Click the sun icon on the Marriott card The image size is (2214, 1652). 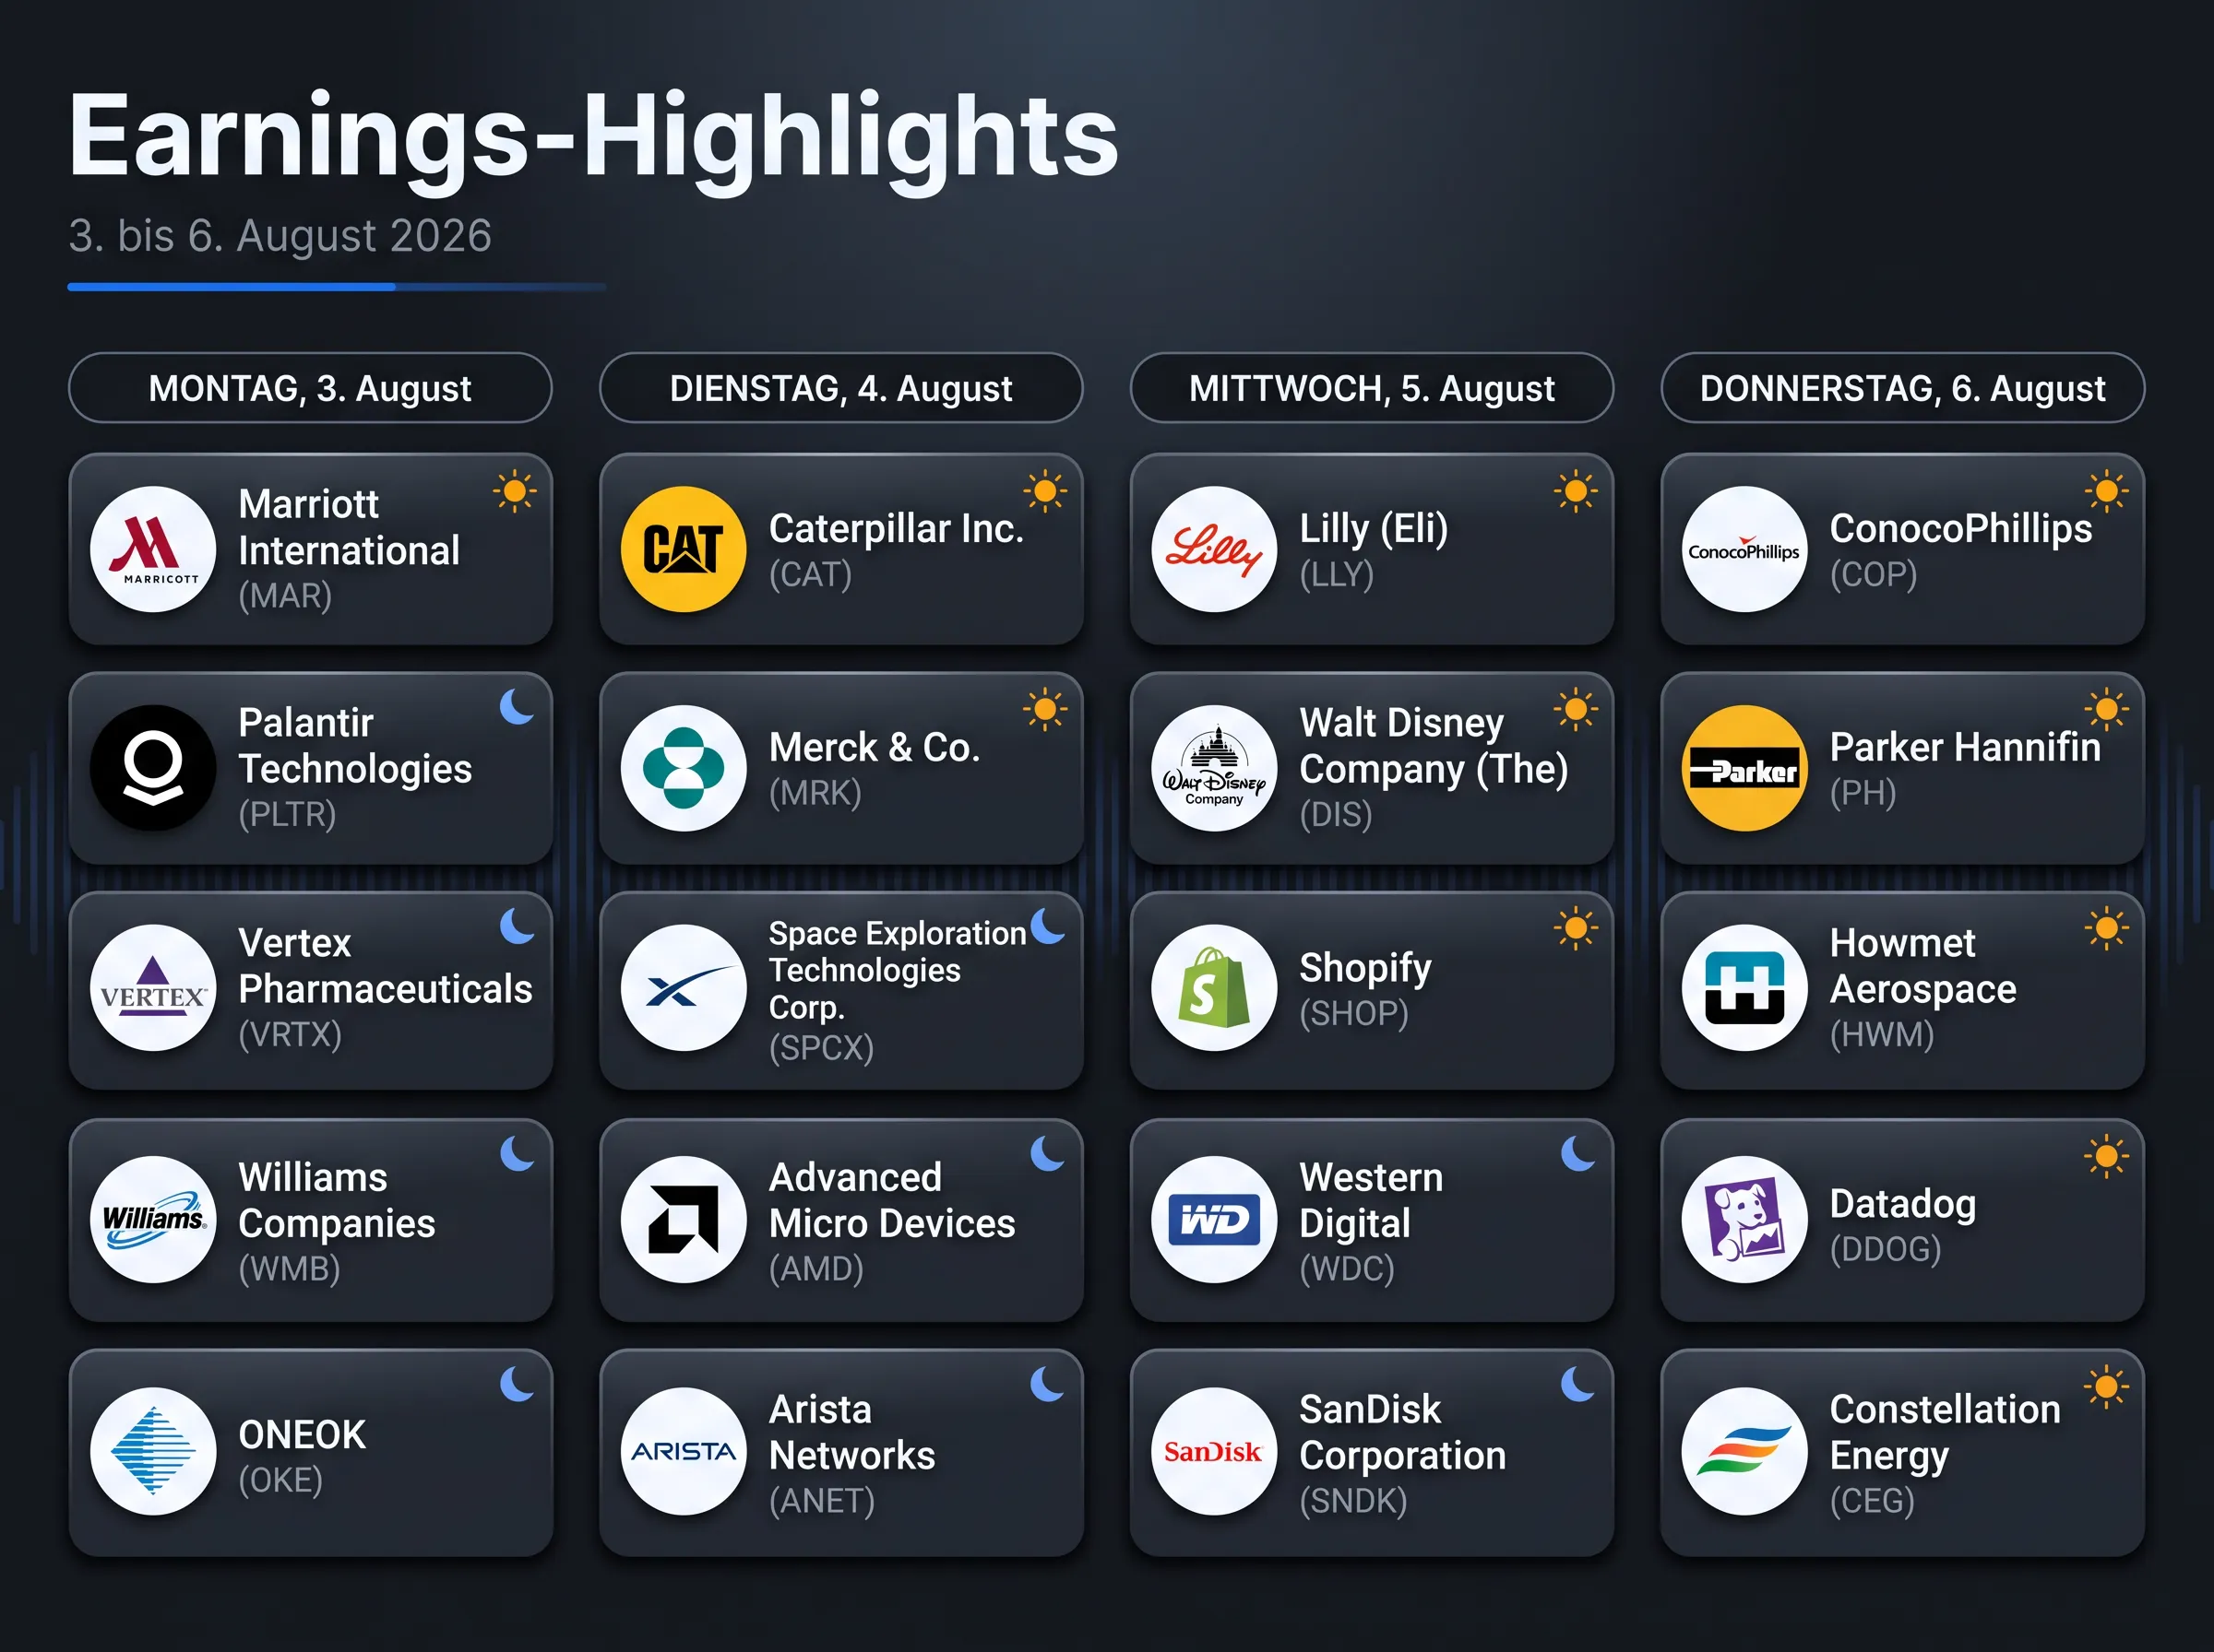coord(516,491)
